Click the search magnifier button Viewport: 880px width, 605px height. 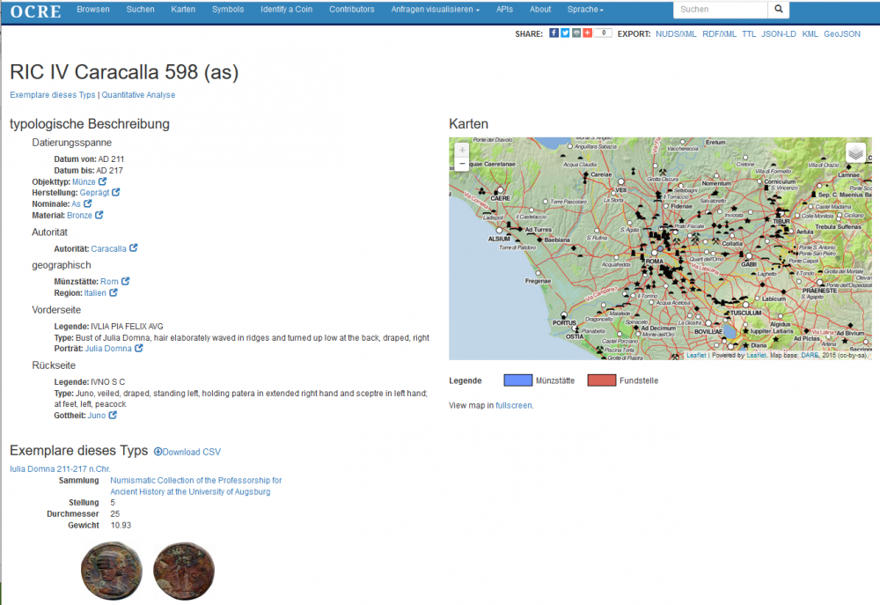(779, 10)
